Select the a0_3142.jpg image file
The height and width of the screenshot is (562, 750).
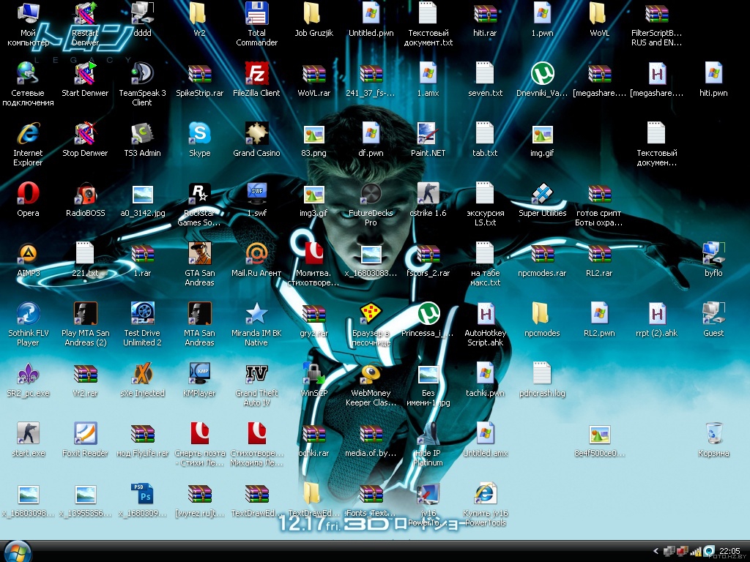click(142, 195)
